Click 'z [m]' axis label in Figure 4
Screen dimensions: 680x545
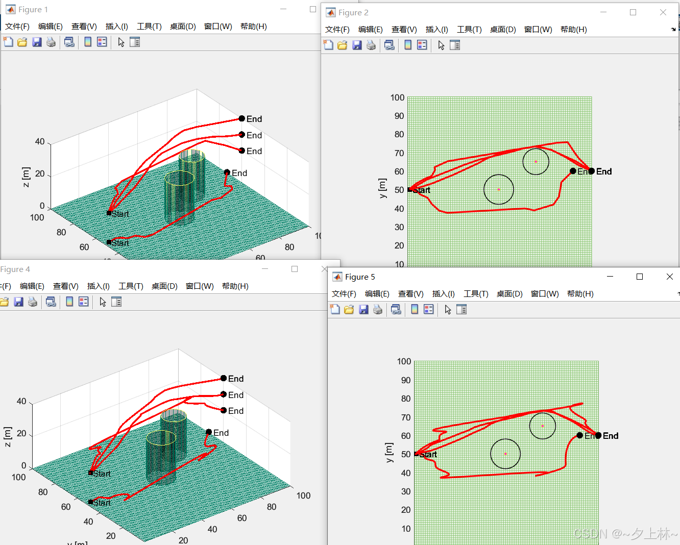(8, 437)
